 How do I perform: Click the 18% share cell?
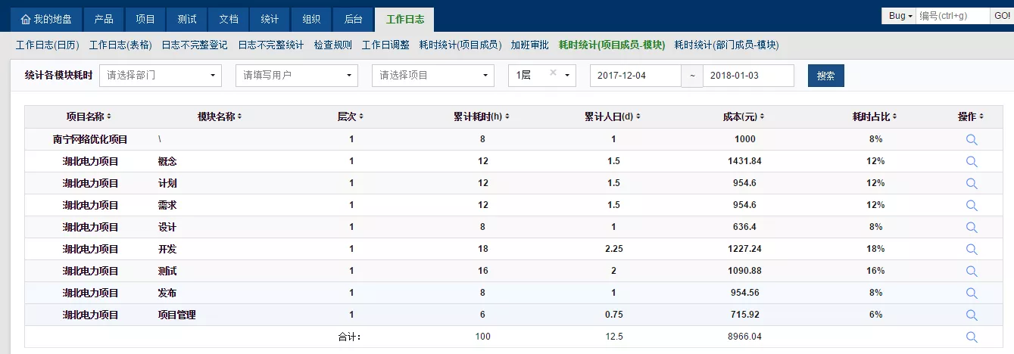pos(875,249)
